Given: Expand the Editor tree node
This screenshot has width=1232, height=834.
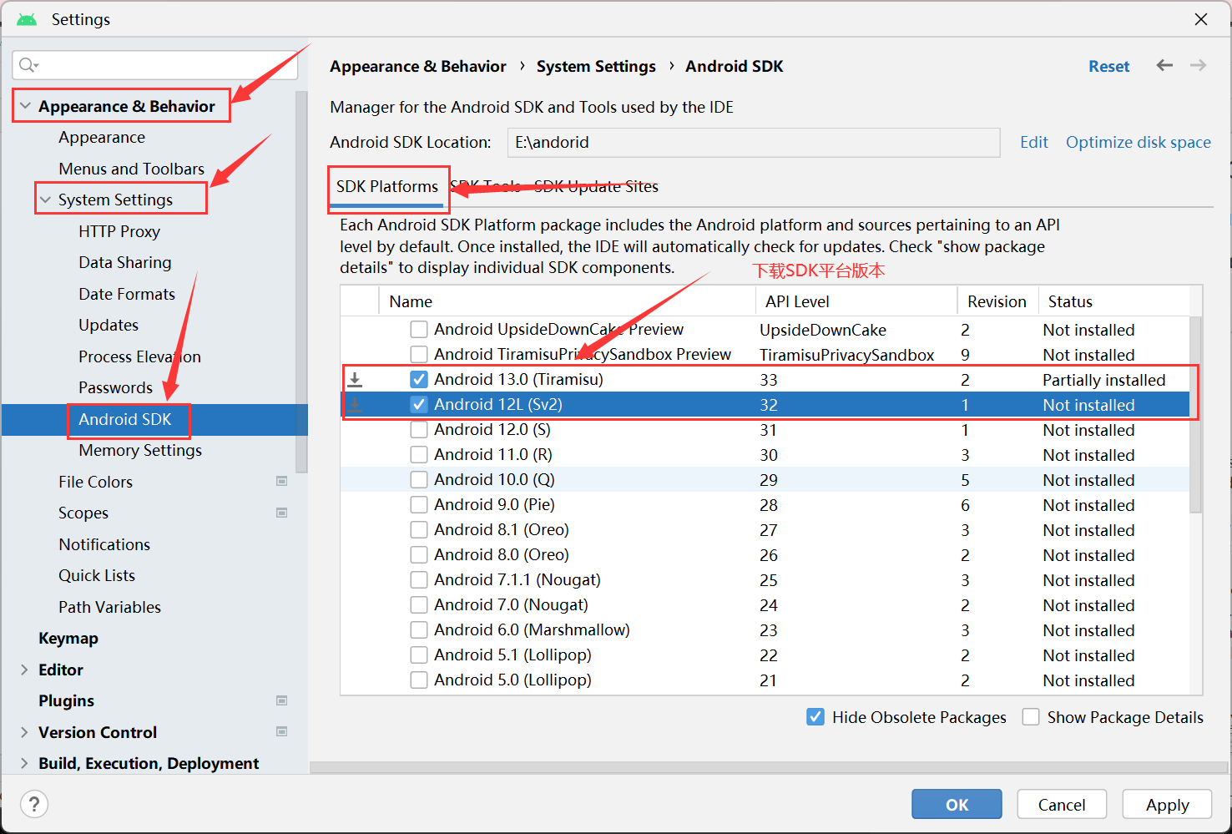Looking at the screenshot, I should point(24,670).
